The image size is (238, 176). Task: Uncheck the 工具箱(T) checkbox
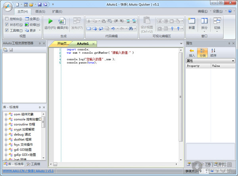click(x=7, y=30)
